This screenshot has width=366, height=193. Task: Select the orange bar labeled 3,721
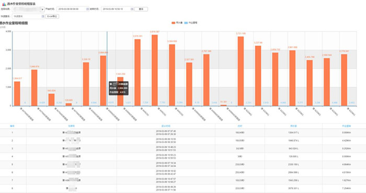241,71
